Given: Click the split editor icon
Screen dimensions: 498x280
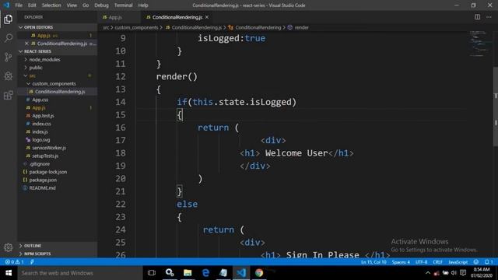Looking at the screenshot, I should (x=477, y=17).
